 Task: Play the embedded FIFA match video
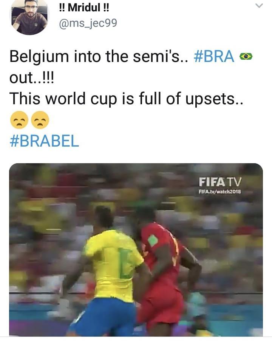pyautogui.click(x=136, y=250)
